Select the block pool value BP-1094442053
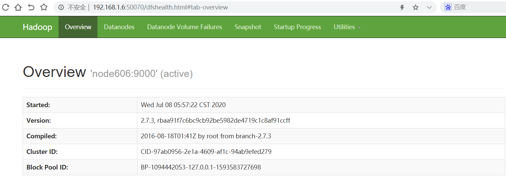The height and width of the screenshot is (180, 506). point(201,167)
